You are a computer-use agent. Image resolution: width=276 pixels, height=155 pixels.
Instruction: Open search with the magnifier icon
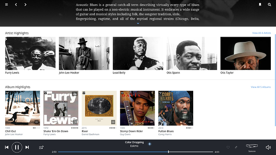269,4
